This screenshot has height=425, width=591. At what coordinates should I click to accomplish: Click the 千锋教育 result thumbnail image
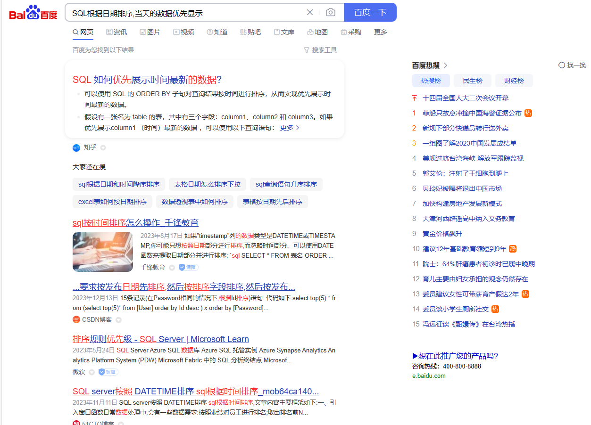click(103, 252)
